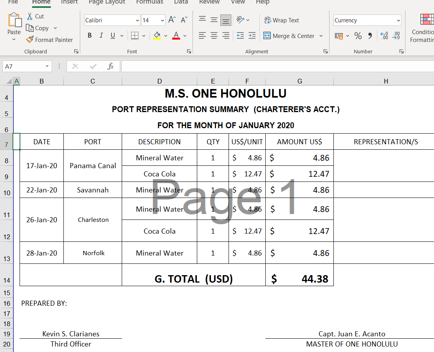Apply Comma Style format
Image resolution: width=434 pixels, height=352 pixels.
(370, 36)
